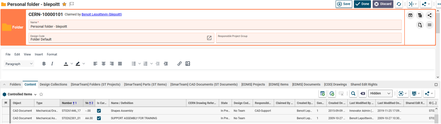Open the Hidden dropdown in the grid toolbar
Image resolution: width=441 pixels, height=124 pixels.
pyautogui.click(x=380, y=93)
